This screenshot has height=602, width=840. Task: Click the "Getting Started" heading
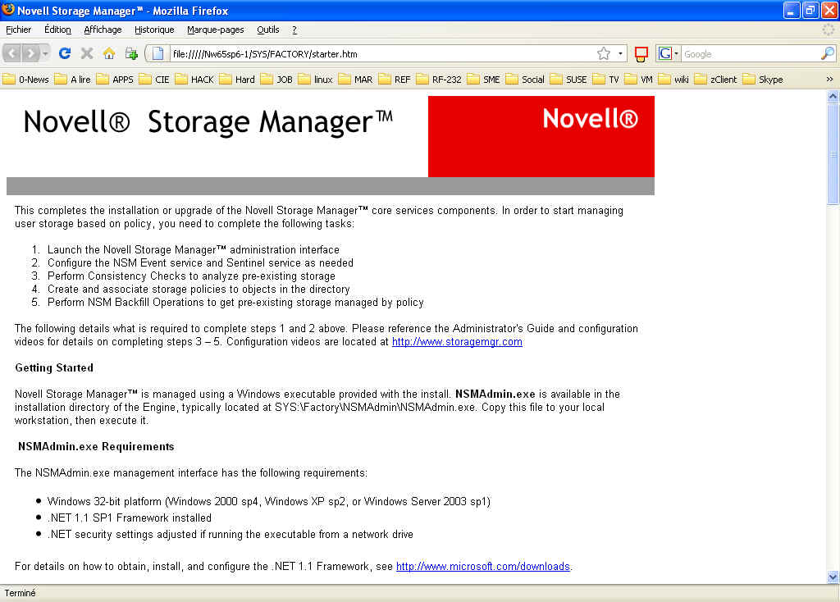point(54,368)
